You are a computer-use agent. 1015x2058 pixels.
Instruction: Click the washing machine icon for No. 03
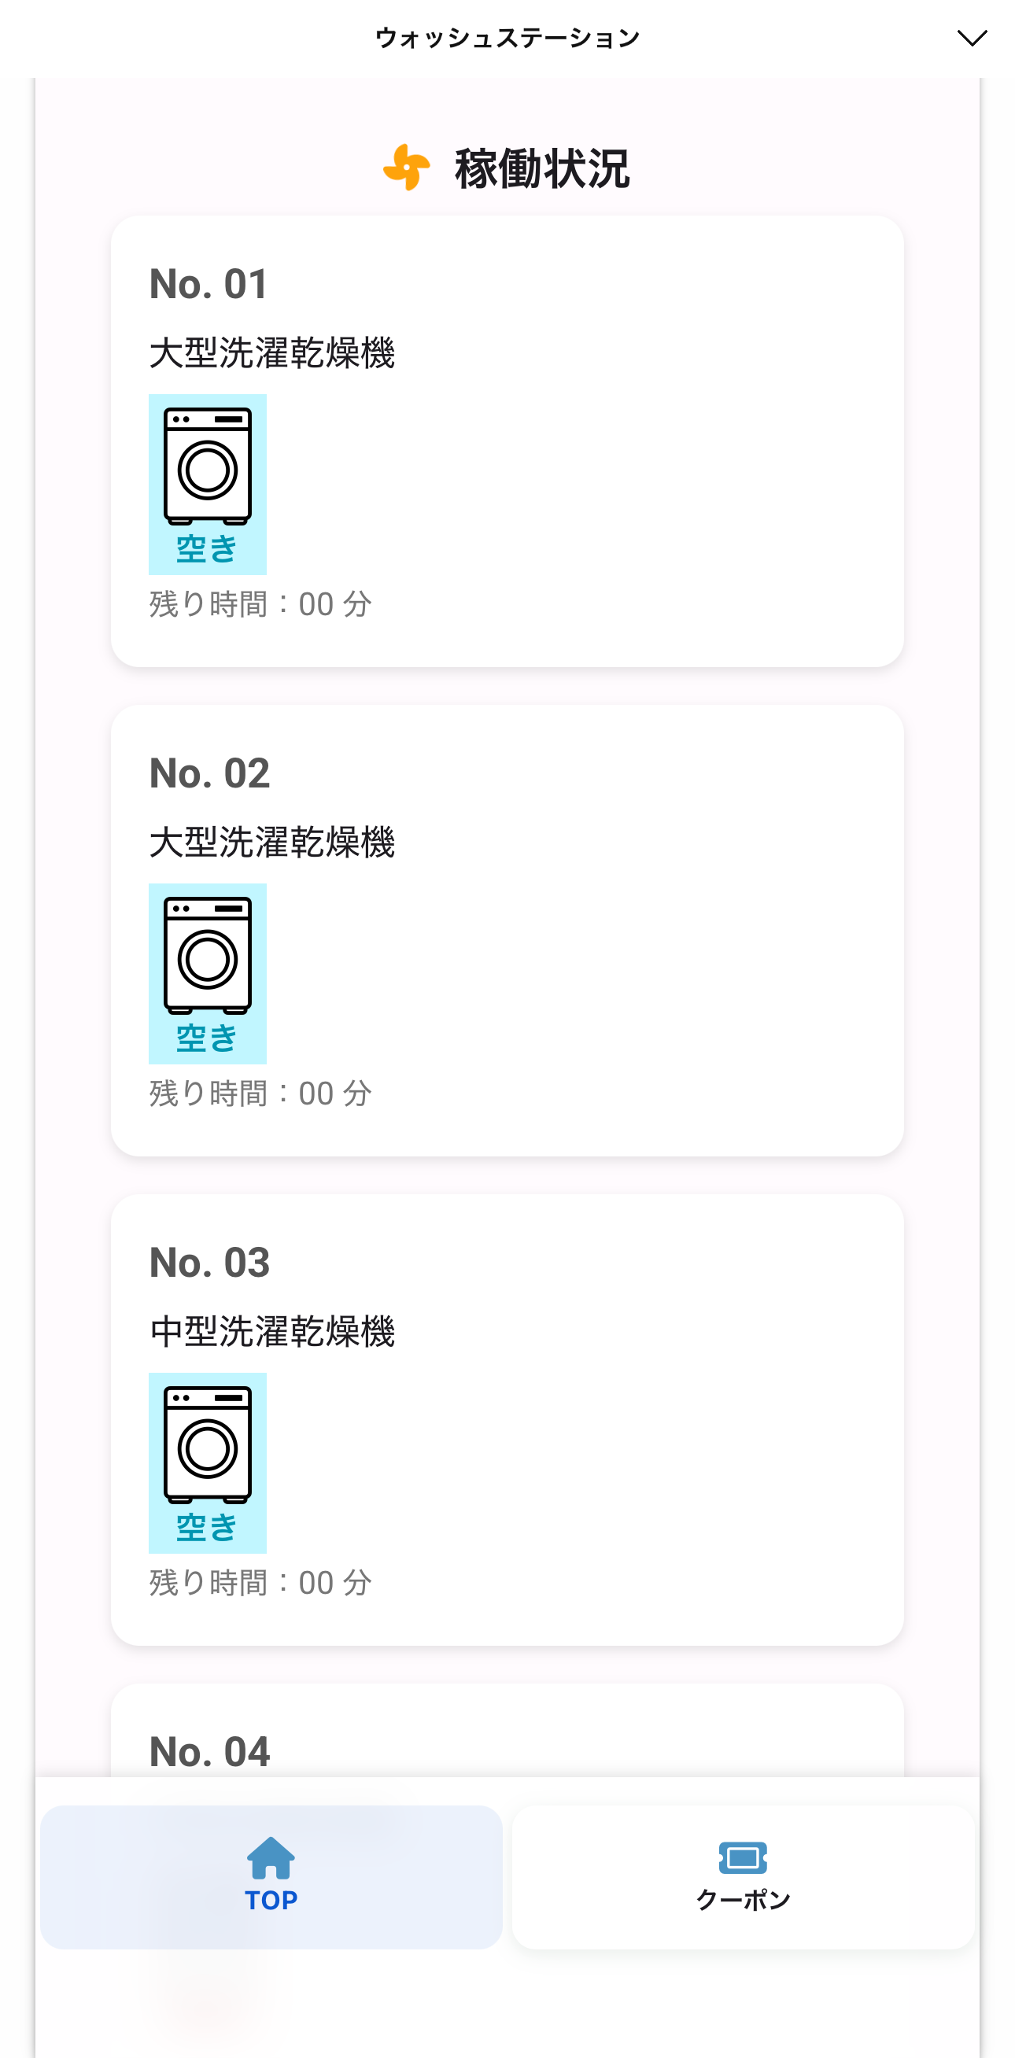click(x=208, y=1444)
